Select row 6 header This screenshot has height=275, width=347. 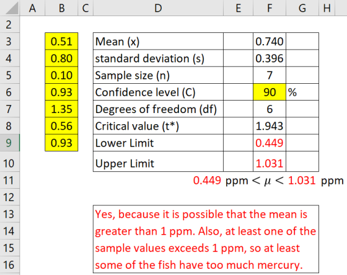[x=10, y=92]
